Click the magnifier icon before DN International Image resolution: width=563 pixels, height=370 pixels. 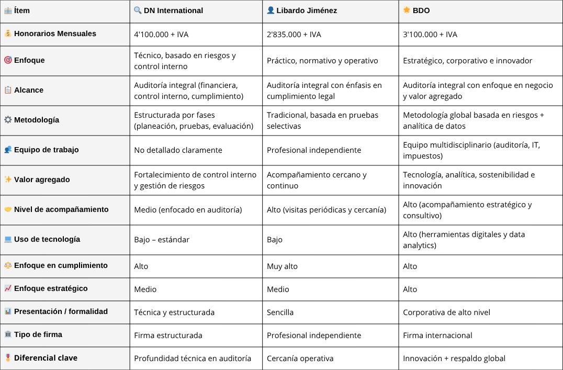[x=138, y=10]
